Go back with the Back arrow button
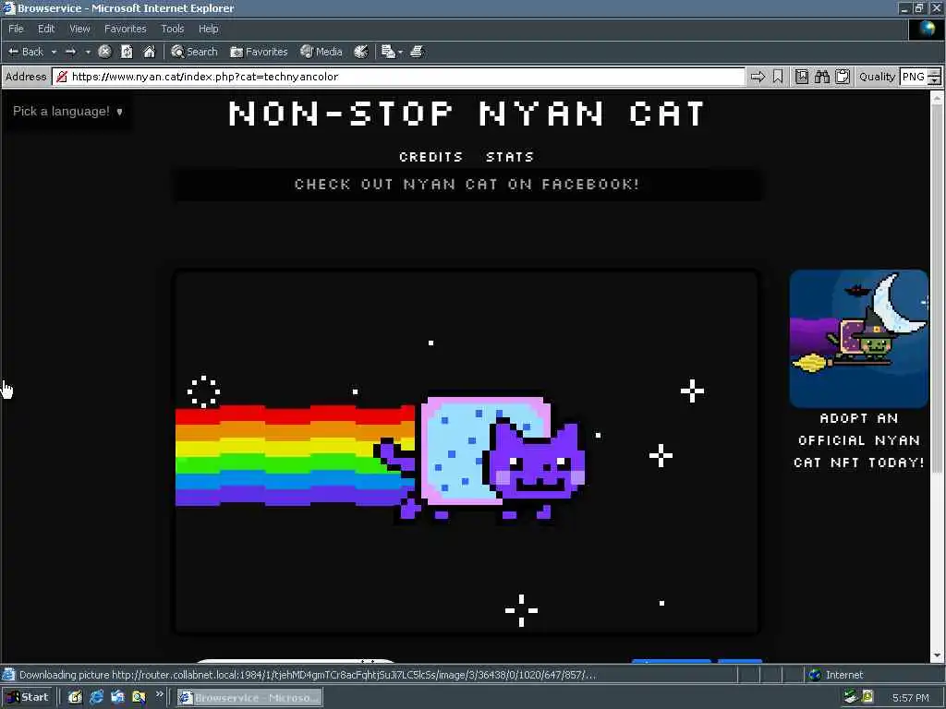This screenshot has height=709, width=946. [x=25, y=52]
